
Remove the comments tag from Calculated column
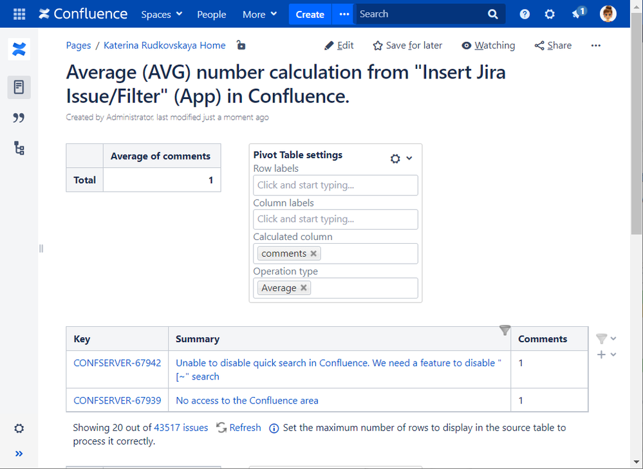coord(313,253)
